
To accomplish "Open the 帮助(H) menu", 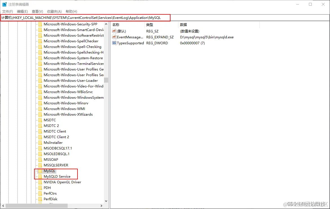I will pos(71,11).
